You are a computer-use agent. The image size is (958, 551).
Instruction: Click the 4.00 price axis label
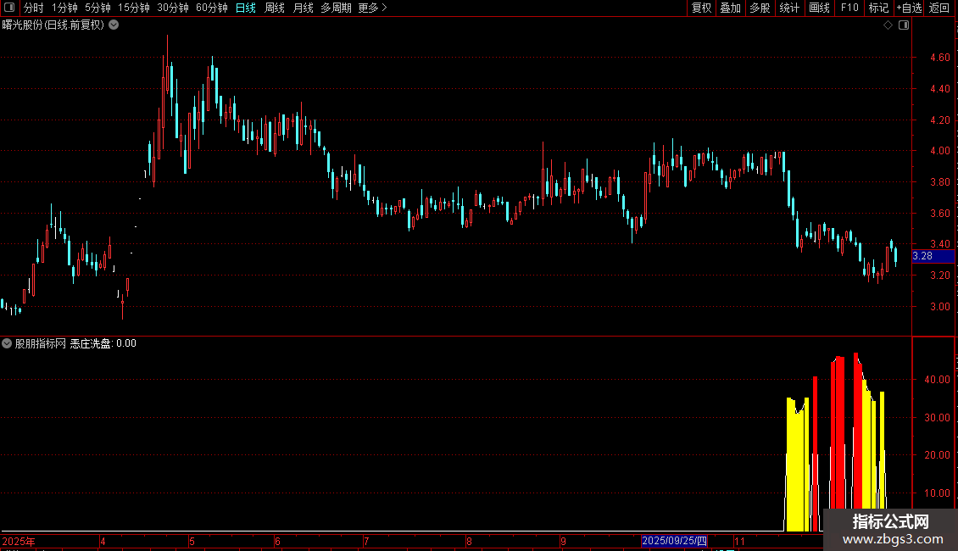click(939, 151)
